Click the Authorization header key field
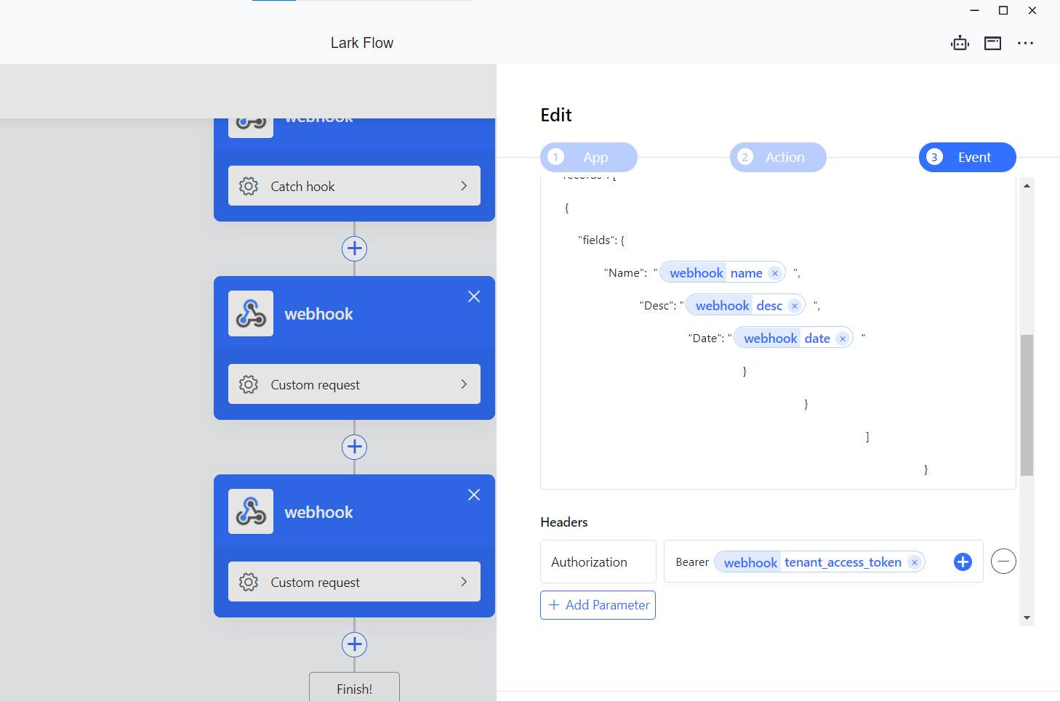Screen dimensions: 1060x701 [598, 562]
